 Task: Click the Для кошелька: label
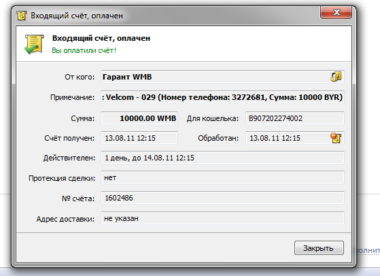pos(213,118)
